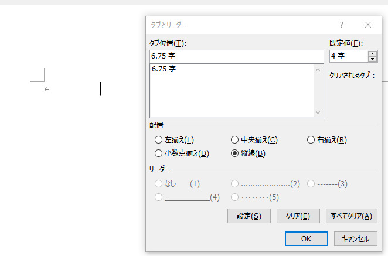Select the 6.75 字 entry in the list
The image size is (388, 256).
[x=164, y=69]
